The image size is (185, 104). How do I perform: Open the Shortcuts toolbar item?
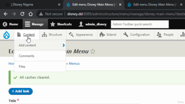point(61,24)
